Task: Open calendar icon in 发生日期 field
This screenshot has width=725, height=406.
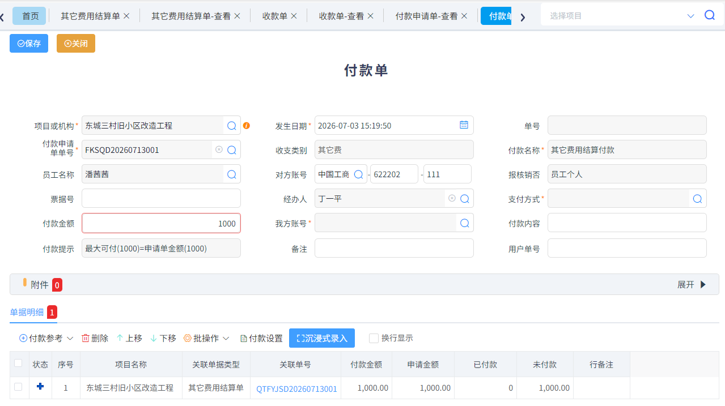Action: [464, 125]
